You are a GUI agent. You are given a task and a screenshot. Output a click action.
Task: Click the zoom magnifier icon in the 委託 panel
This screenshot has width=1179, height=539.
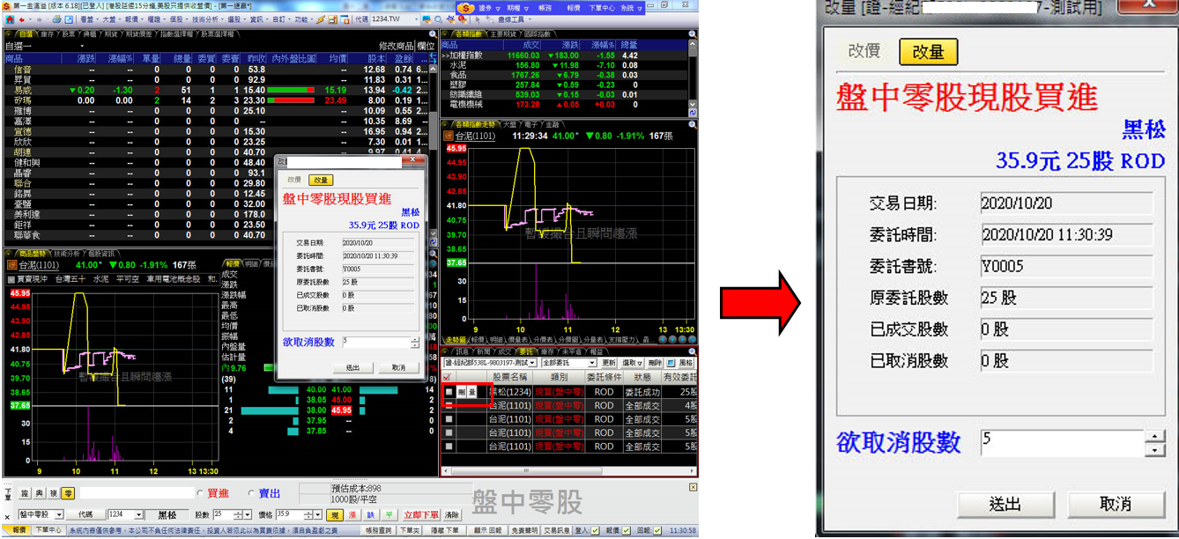[x=692, y=351]
